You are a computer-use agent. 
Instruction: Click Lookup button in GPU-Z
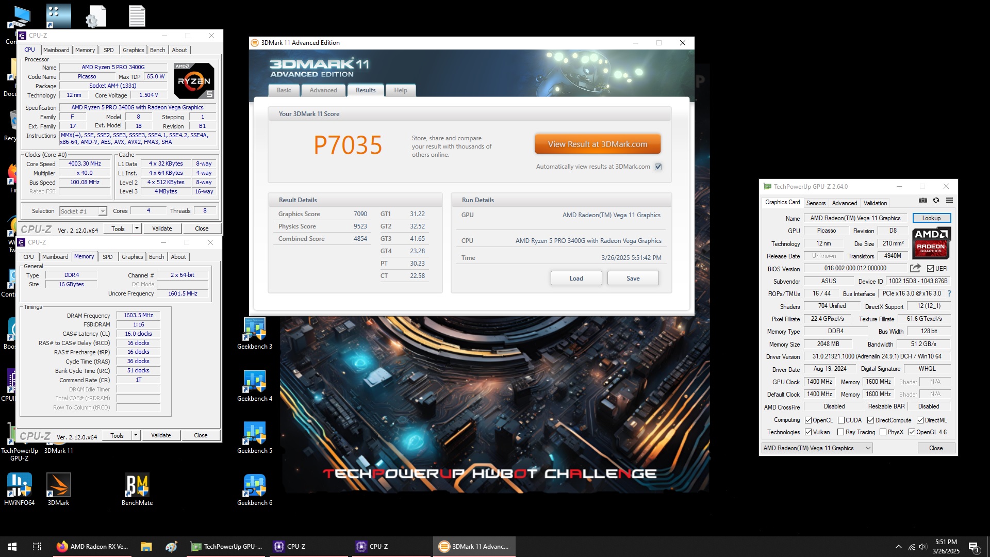coord(931,218)
